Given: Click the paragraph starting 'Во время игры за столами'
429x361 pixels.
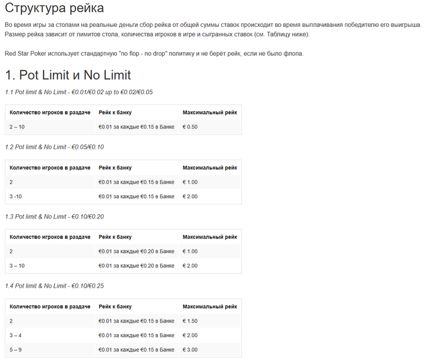Looking at the screenshot, I should coord(213,29).
